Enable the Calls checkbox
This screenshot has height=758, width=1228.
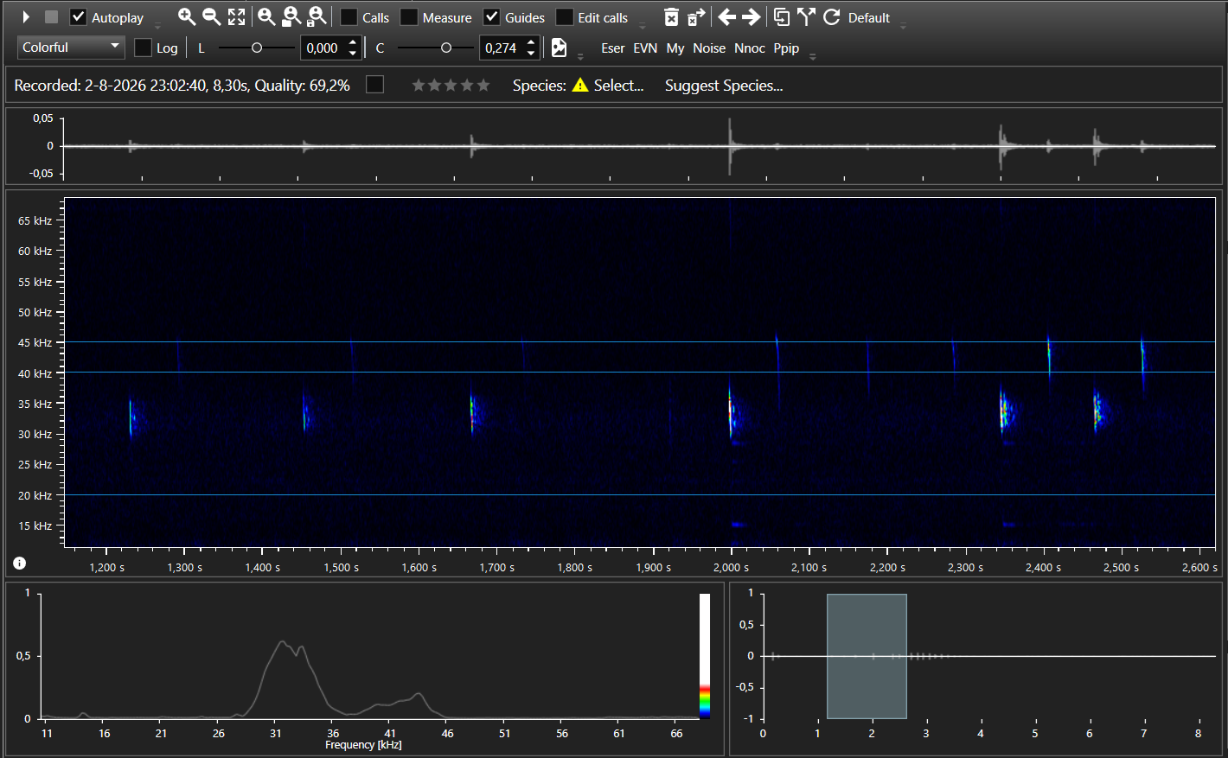tap(349, 17)
